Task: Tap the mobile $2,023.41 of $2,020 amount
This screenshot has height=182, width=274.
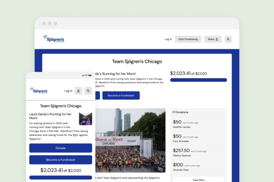Action: 60,170
